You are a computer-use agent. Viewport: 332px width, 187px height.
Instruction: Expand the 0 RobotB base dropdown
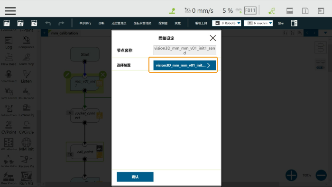point(227,23)
